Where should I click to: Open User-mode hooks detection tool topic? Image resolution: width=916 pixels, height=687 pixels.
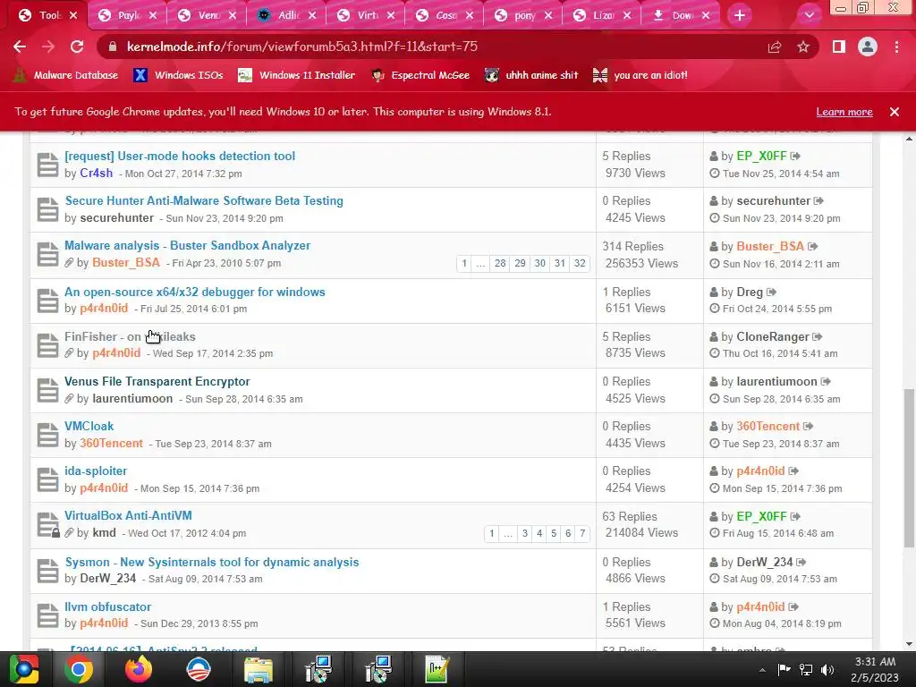point(180,156)
